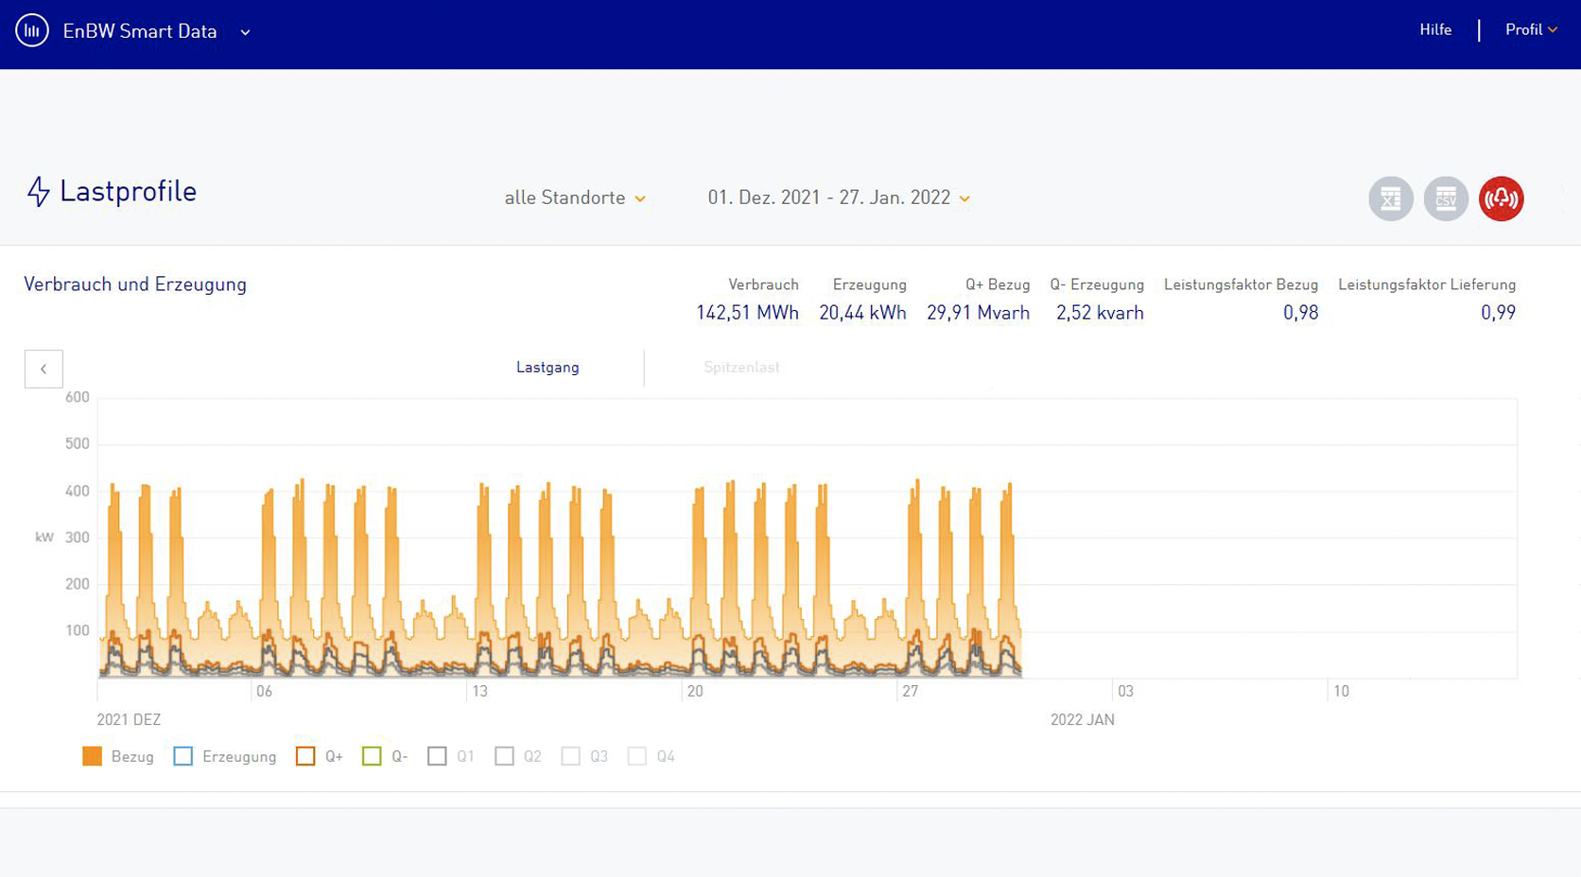1581x877 pixels.
Task: Toggle the Bezug series checkbox
Action: click(x=92, y=756)
